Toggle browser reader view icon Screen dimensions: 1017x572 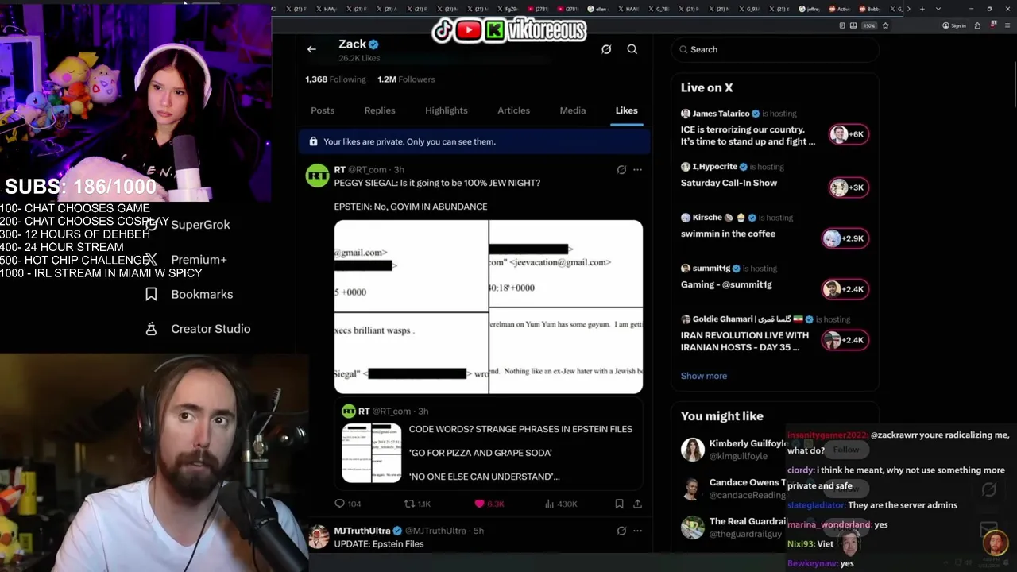[x=842, y=25]
